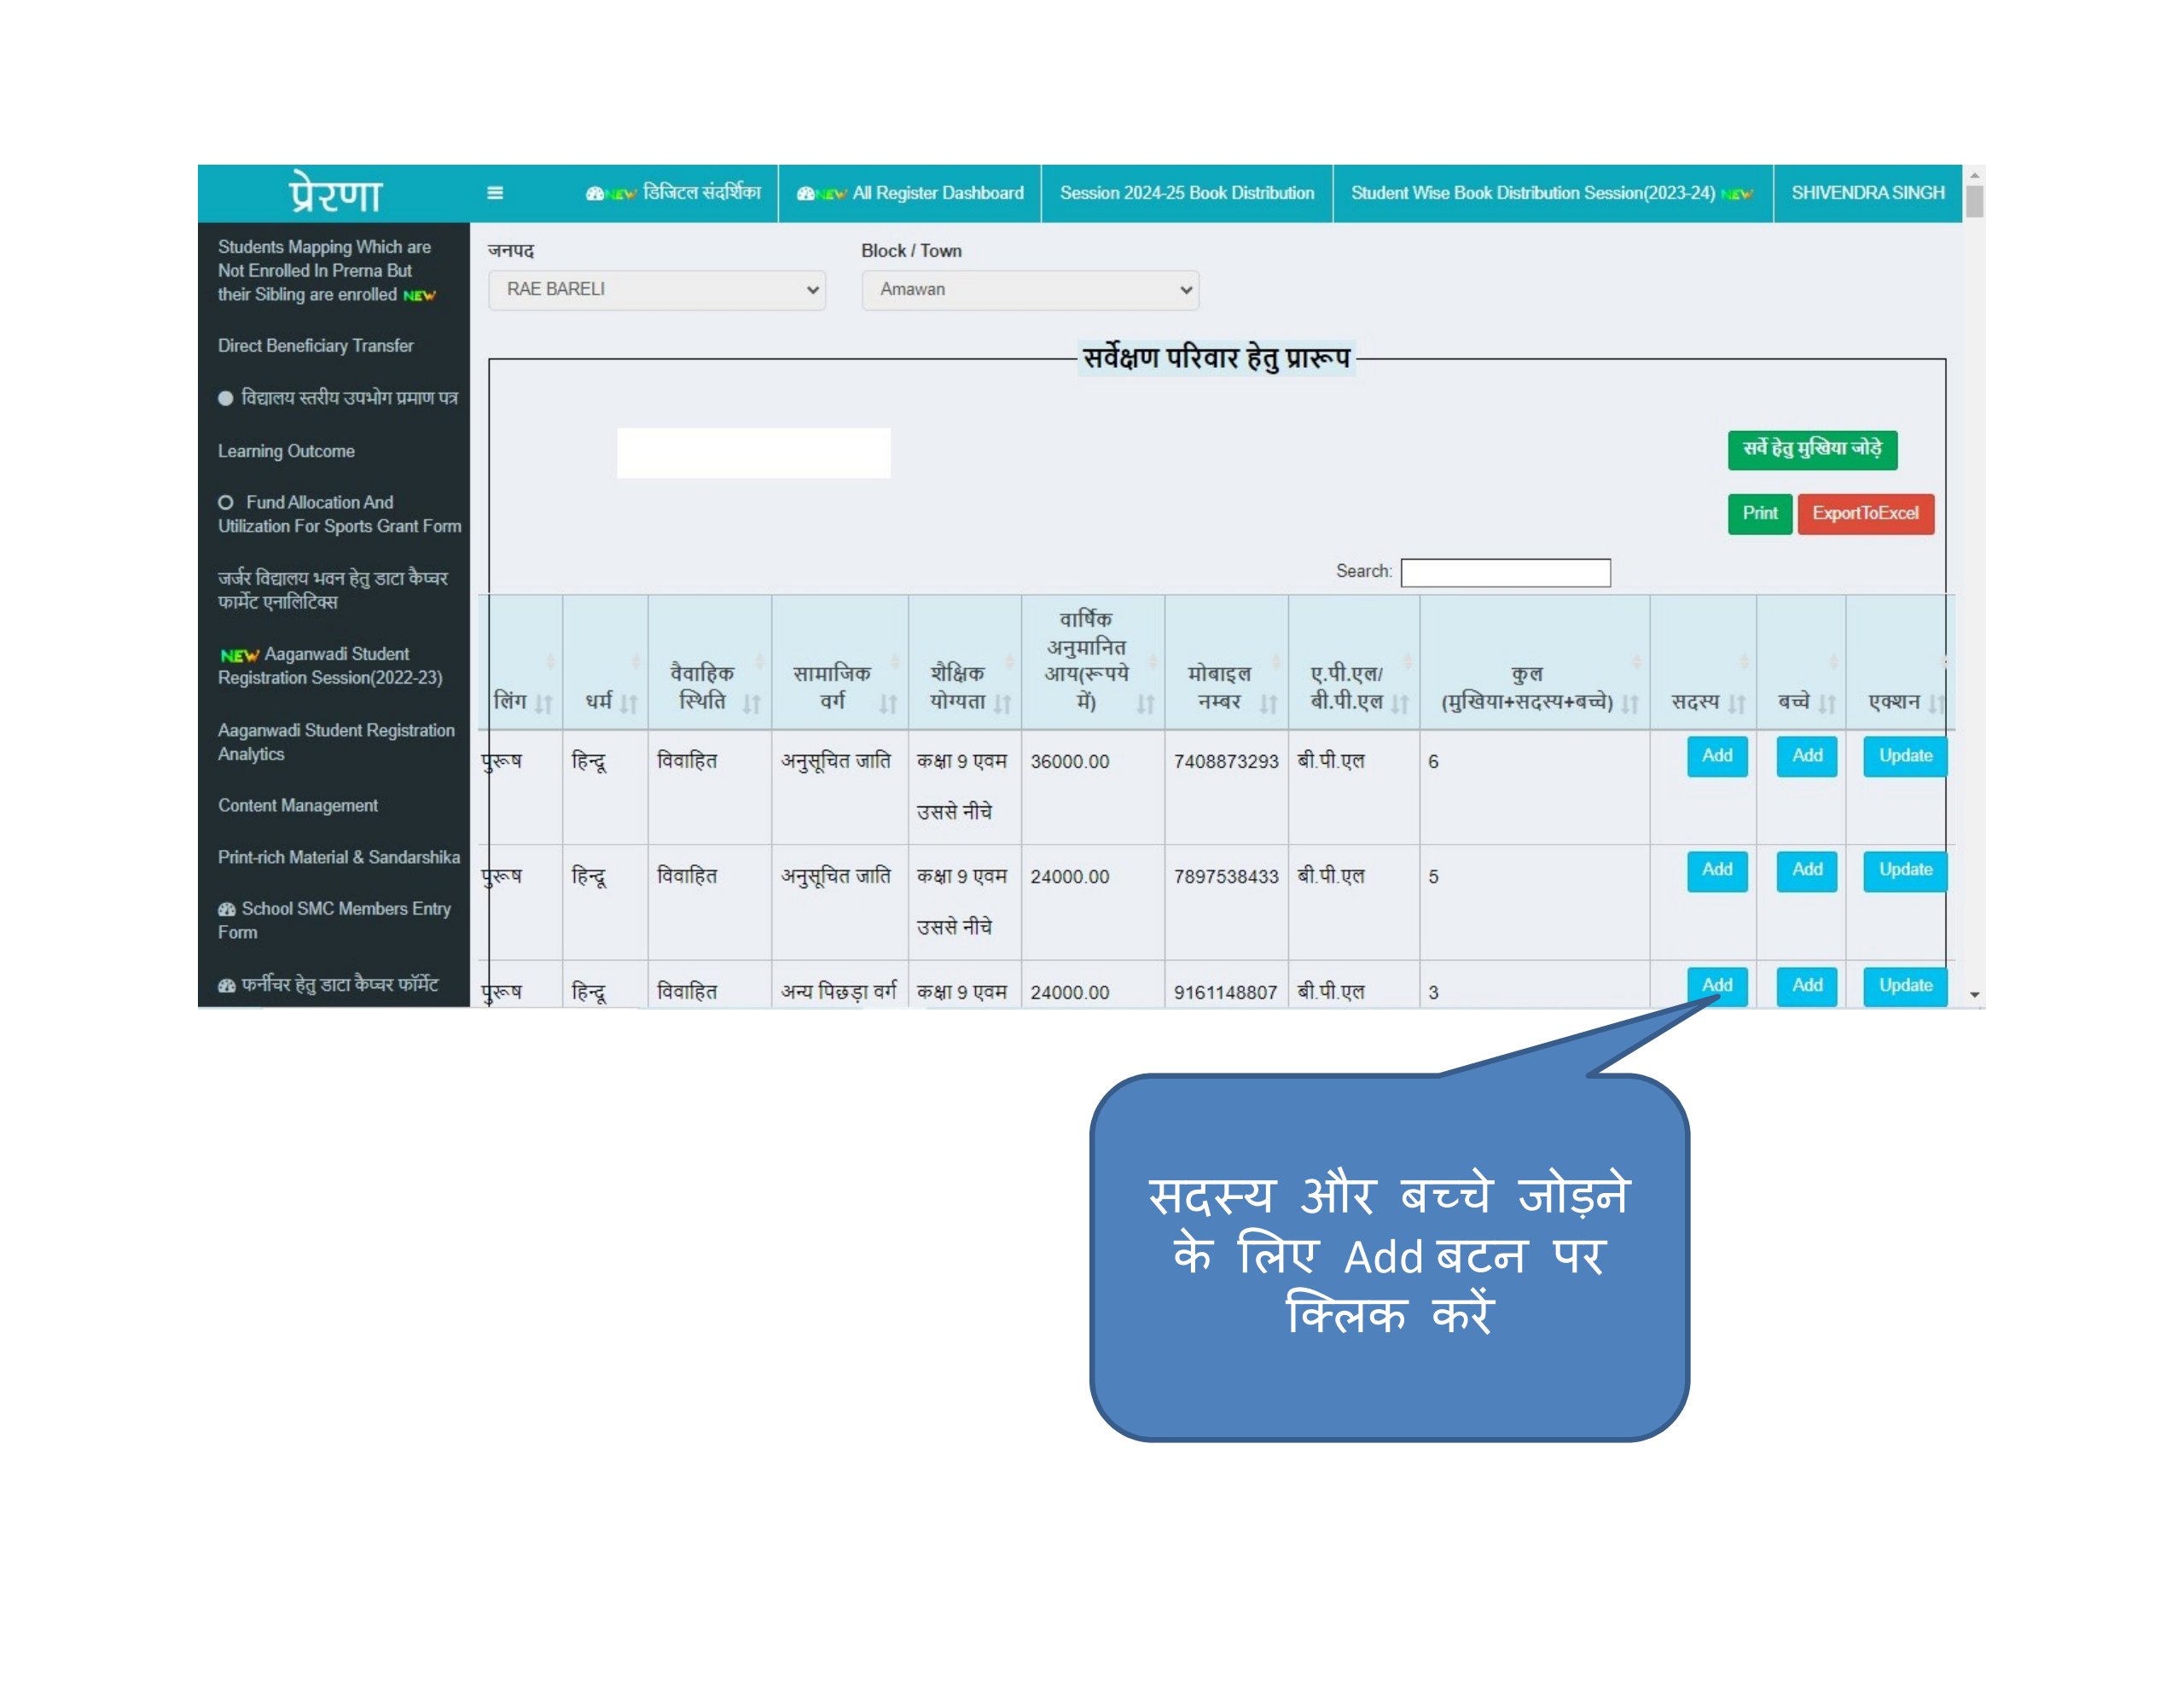Open डिजिटल संदर्शिका in top navigation
Screen dimensions: 2184x1688
702,192
